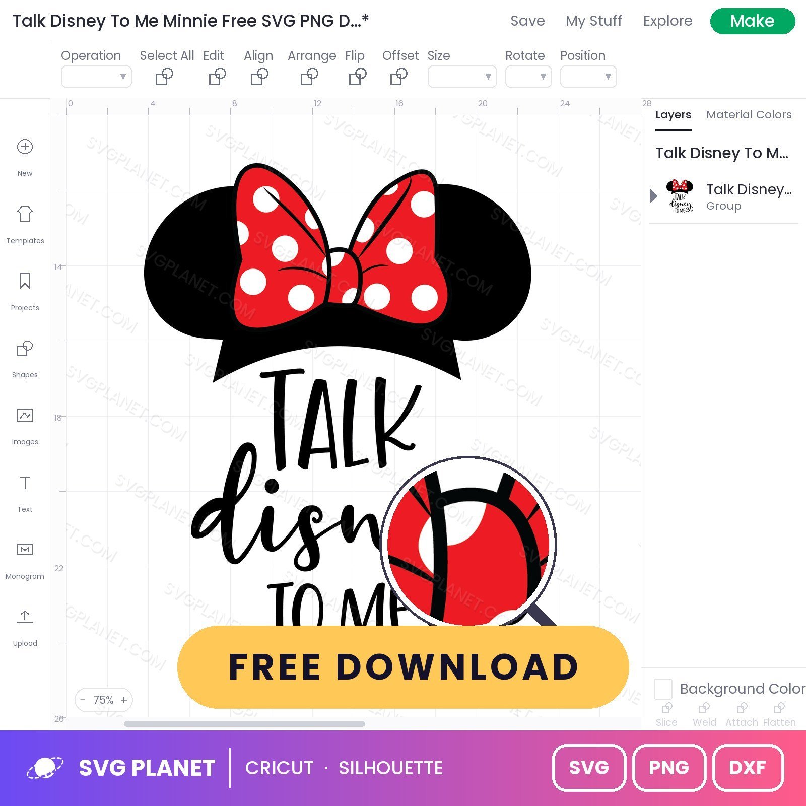Click the 75% zoom level value
Screen dimensions: 806x806
(103, 700)
